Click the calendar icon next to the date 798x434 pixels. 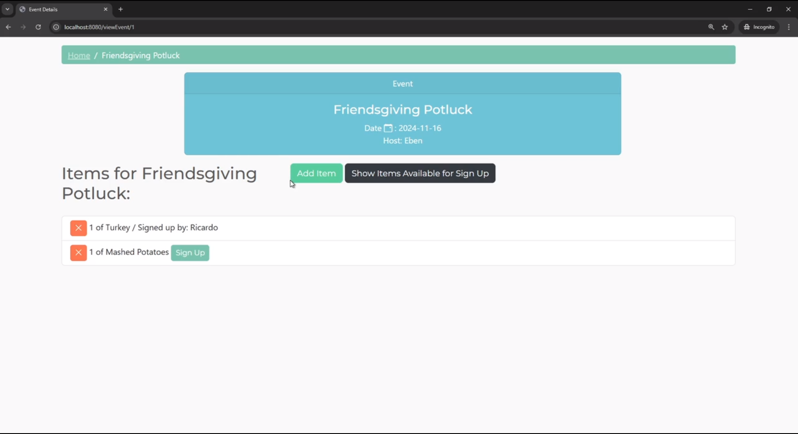pos(387,128)
